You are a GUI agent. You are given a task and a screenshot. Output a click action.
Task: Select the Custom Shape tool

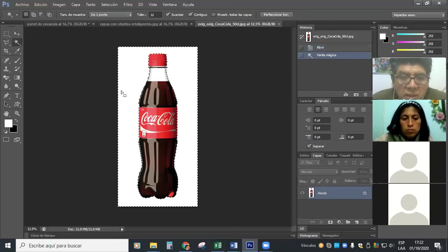tap(17, 104)
